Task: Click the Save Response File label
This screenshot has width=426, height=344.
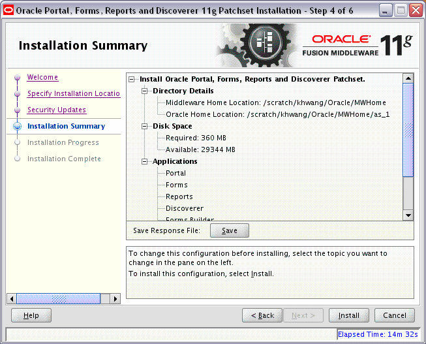Action: point(166,230)
